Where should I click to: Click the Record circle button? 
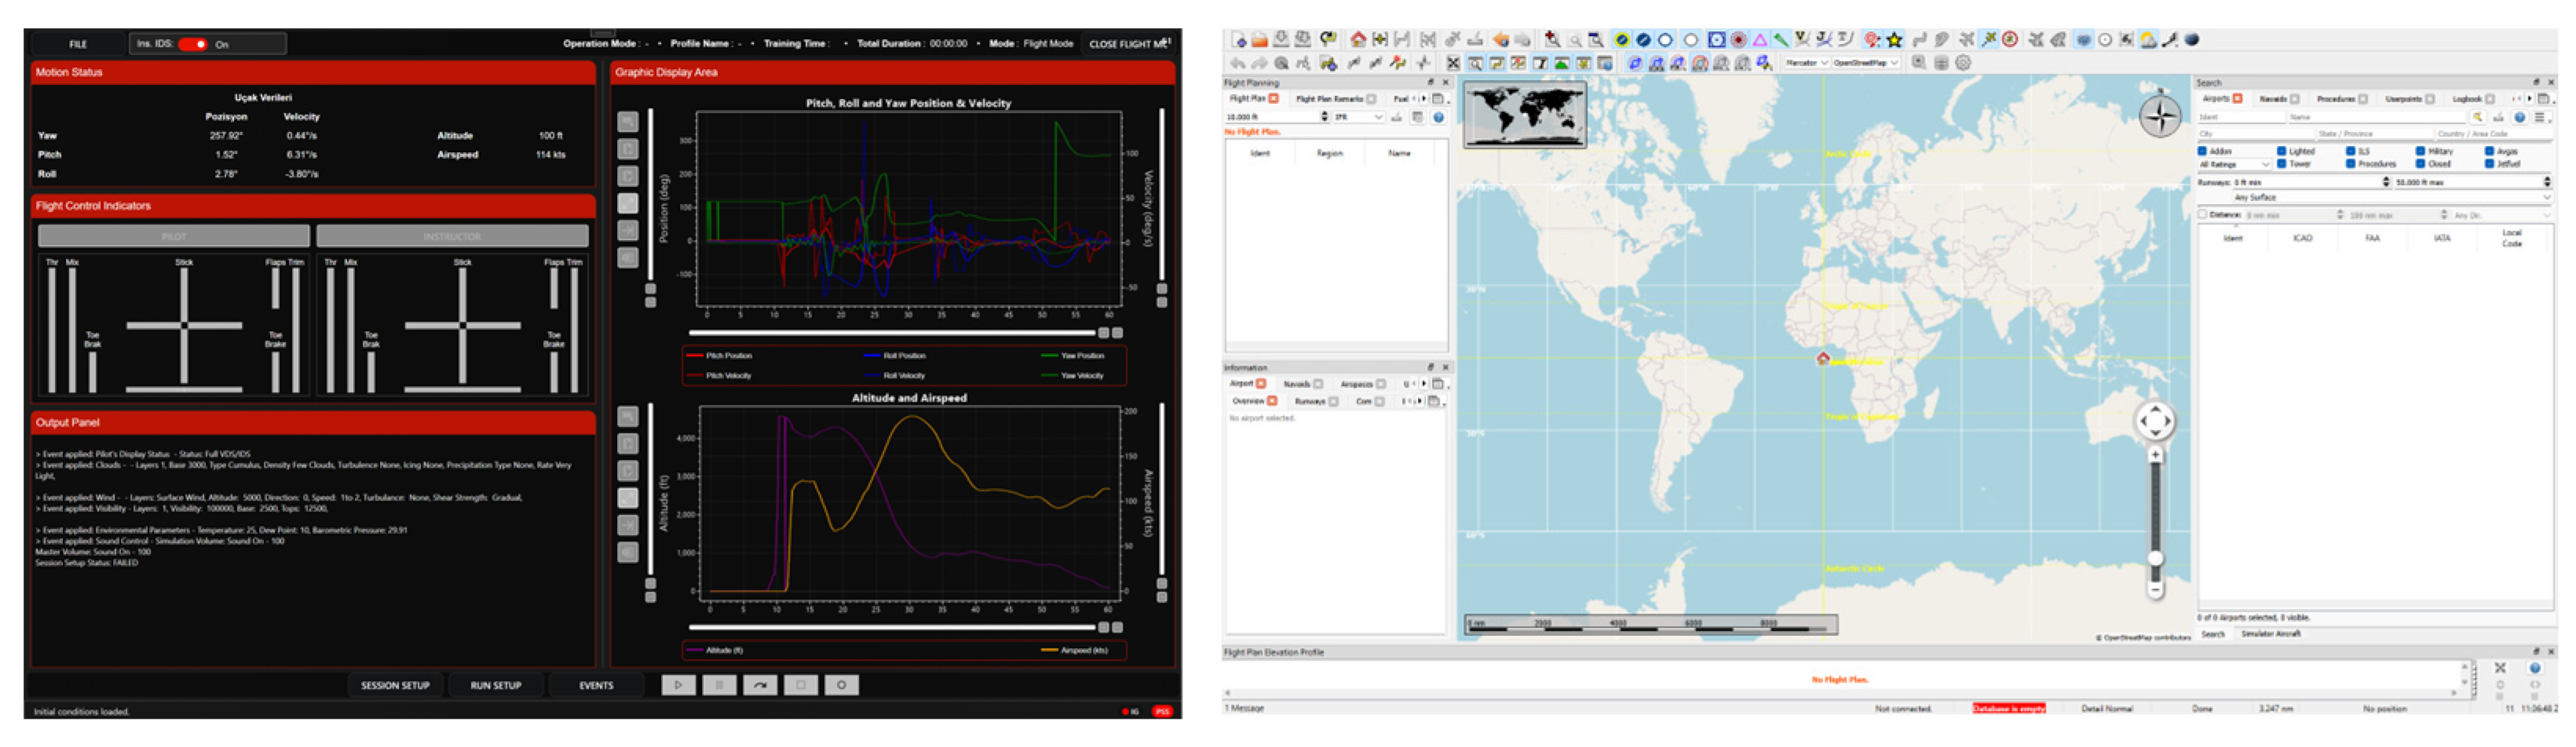pyautogui.click(x=841, y=685)
